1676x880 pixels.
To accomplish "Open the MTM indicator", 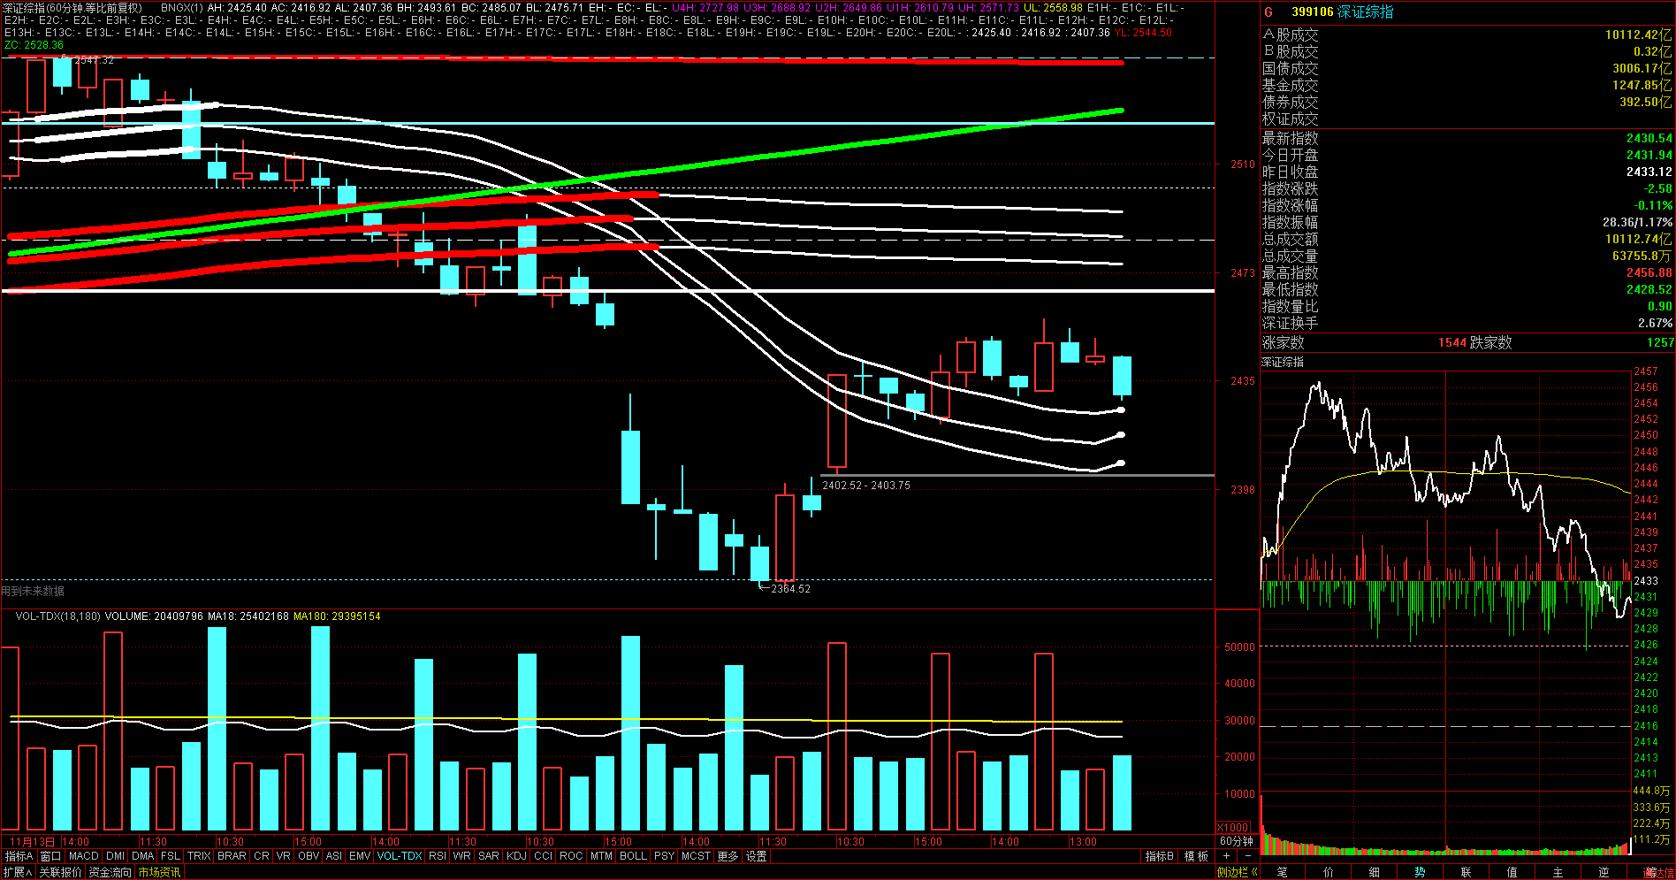I will pos(601,856).
